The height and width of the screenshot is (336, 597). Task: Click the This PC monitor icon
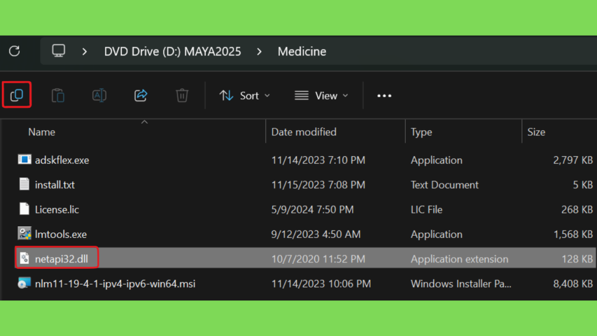59,51
